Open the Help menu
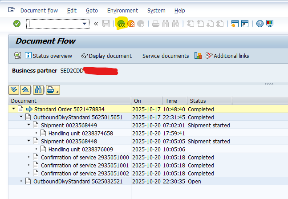Viewport: 288px width, 199px height. (180, 11)
